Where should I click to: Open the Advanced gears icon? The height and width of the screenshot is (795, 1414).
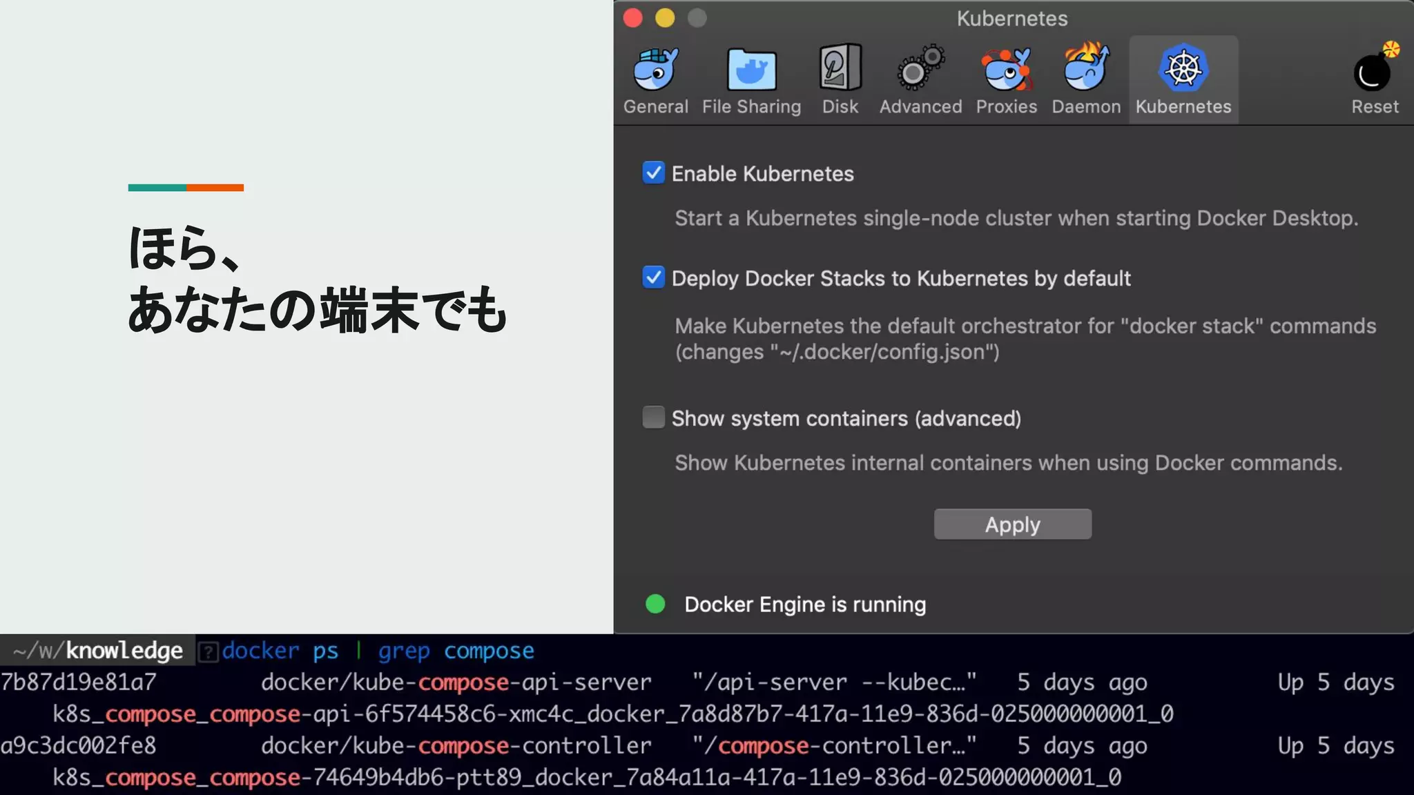[920, 68]
